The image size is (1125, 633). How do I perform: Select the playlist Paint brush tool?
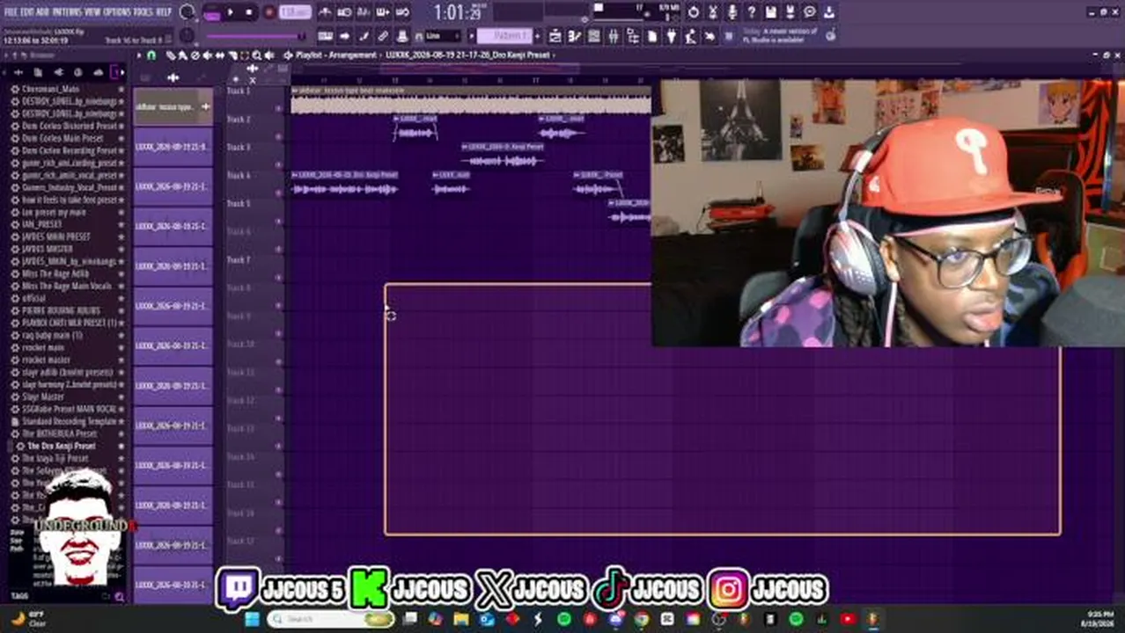pos(182,55)
